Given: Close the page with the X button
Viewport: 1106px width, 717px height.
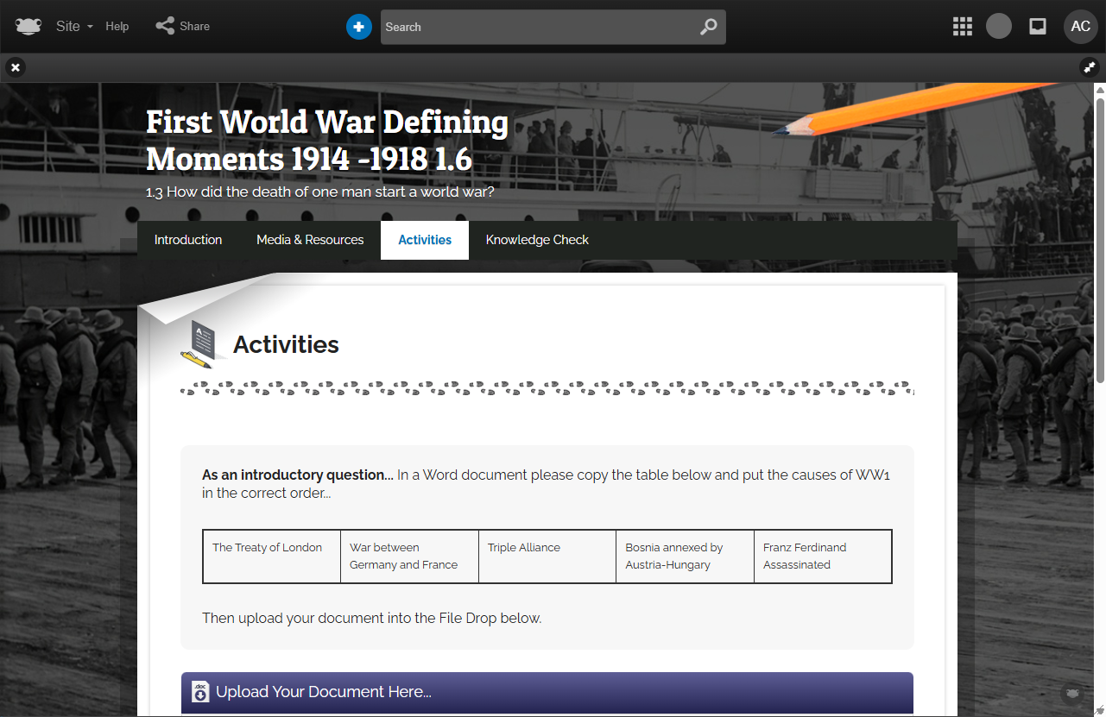Looking at the screenshot, I should (x=16, y=67).
